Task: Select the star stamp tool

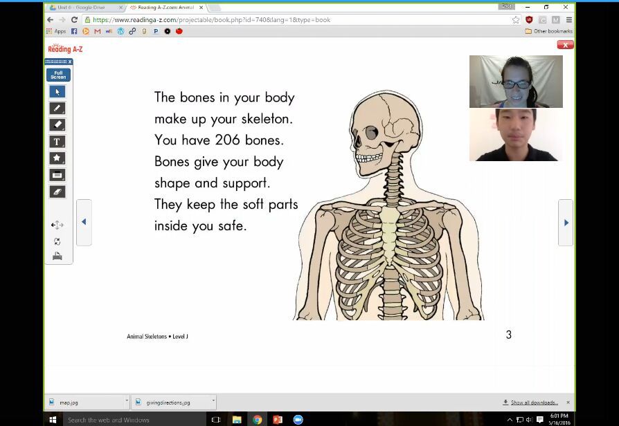Action: (x=57, y=158)
